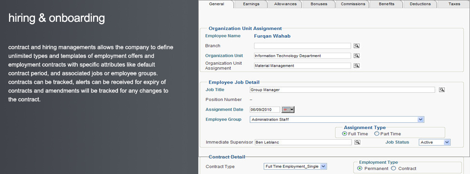Click the Assignment Date text field
Screen dimensions: 470x174
point(265,110)
